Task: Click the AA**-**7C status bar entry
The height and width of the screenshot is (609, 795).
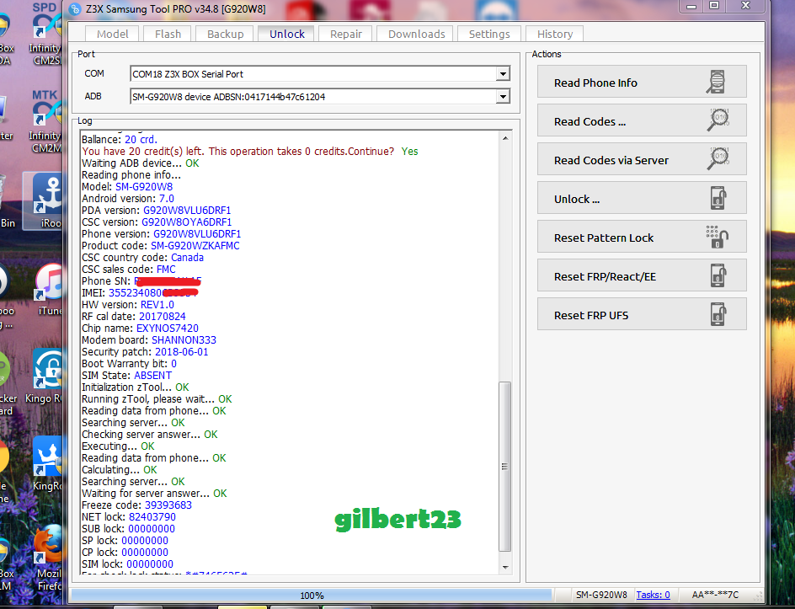Action: coord(715,595)
